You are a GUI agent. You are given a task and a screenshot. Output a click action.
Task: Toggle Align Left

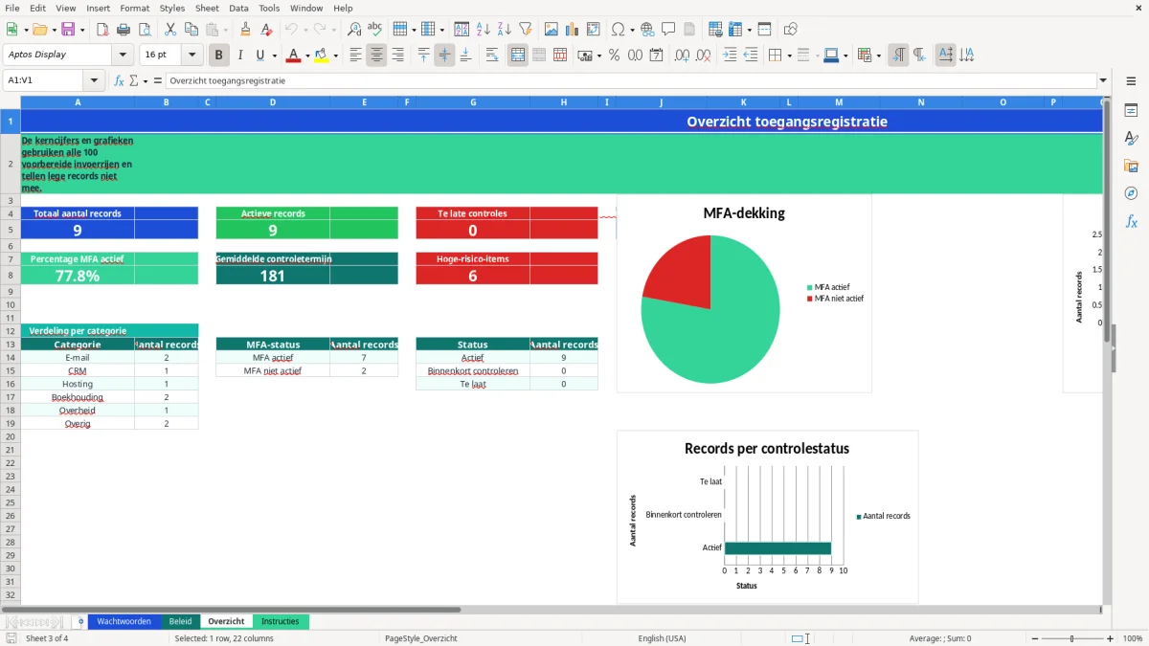(356, 56)
